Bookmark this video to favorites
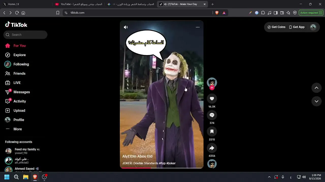 (x=212, y=131)
